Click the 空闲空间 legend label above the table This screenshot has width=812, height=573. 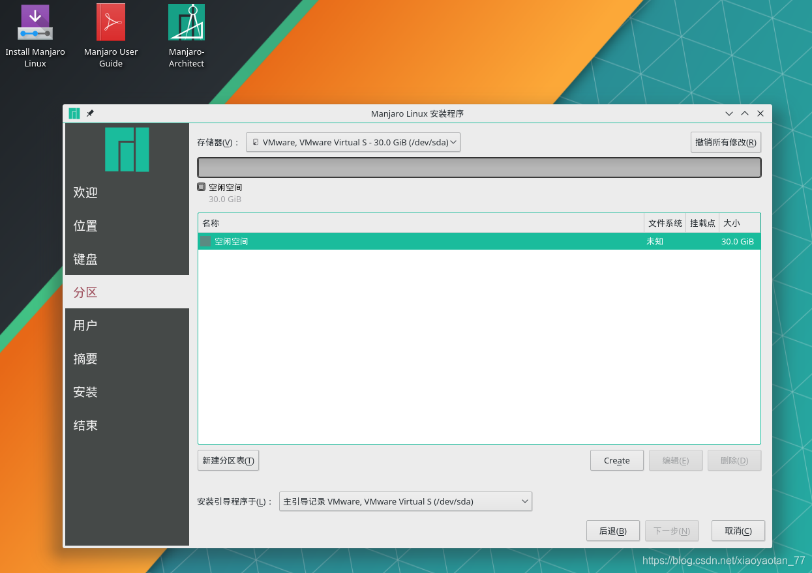coord(225,187)
